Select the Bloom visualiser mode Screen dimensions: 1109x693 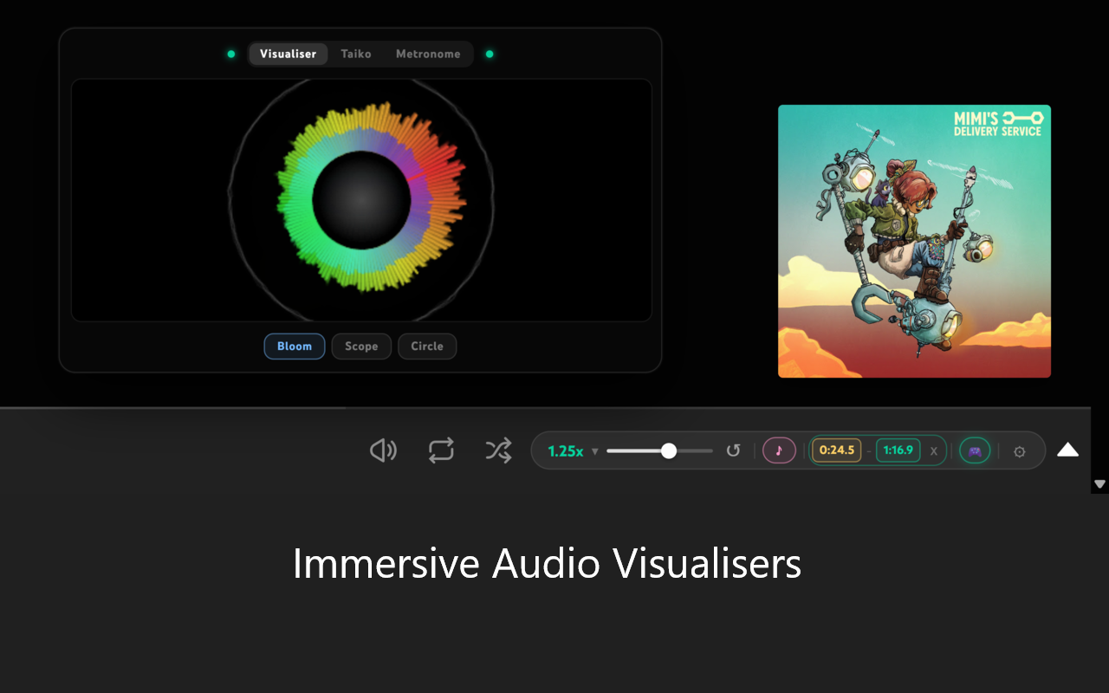295,346
